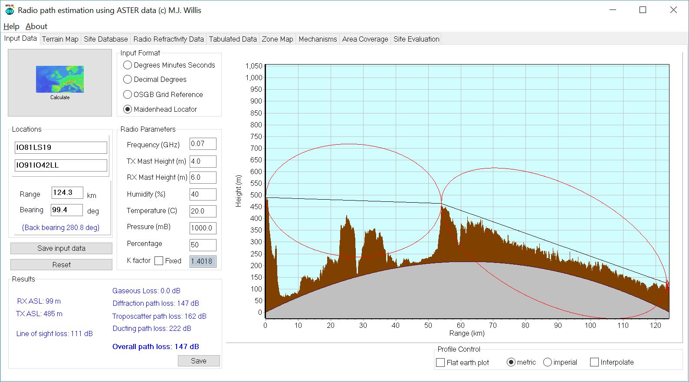Screen dimensions: 689x382
Task: Open the About menu
Action: click(36, 26)
